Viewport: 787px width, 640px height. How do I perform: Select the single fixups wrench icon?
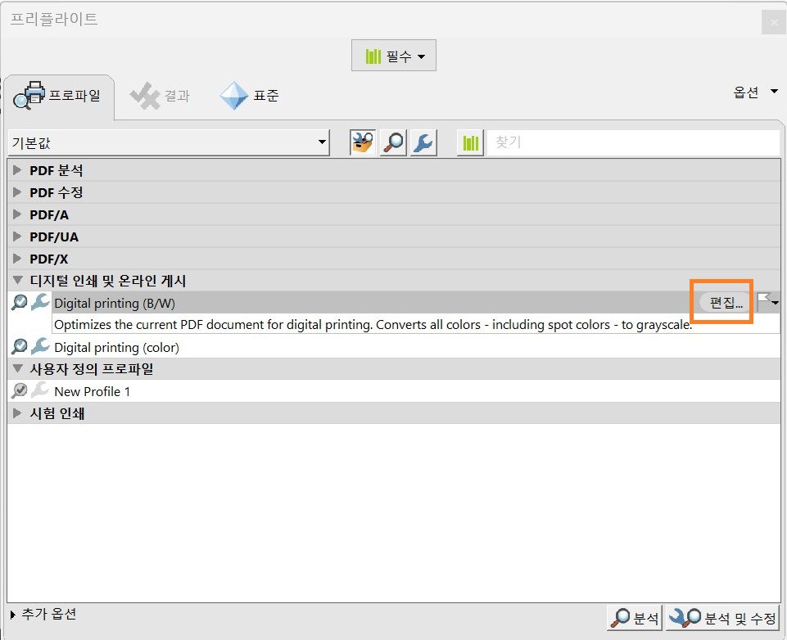[x=423, y=143]
